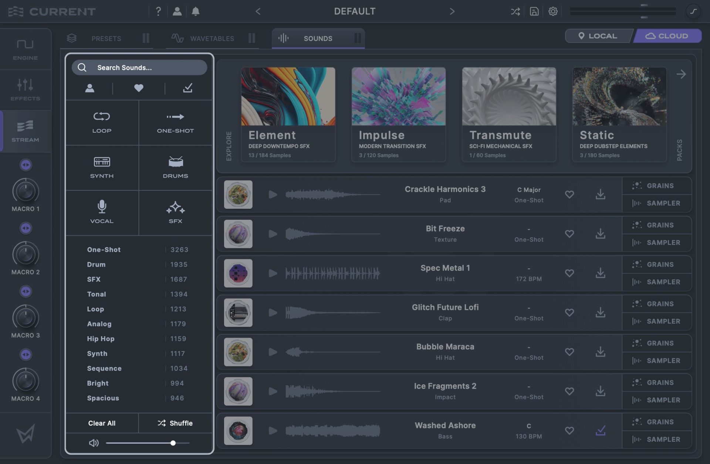Favorite the Crackle Harmonics 3 sound
Image resolution: width=710 pixels, height=464 pixels.
pos(569,194)
